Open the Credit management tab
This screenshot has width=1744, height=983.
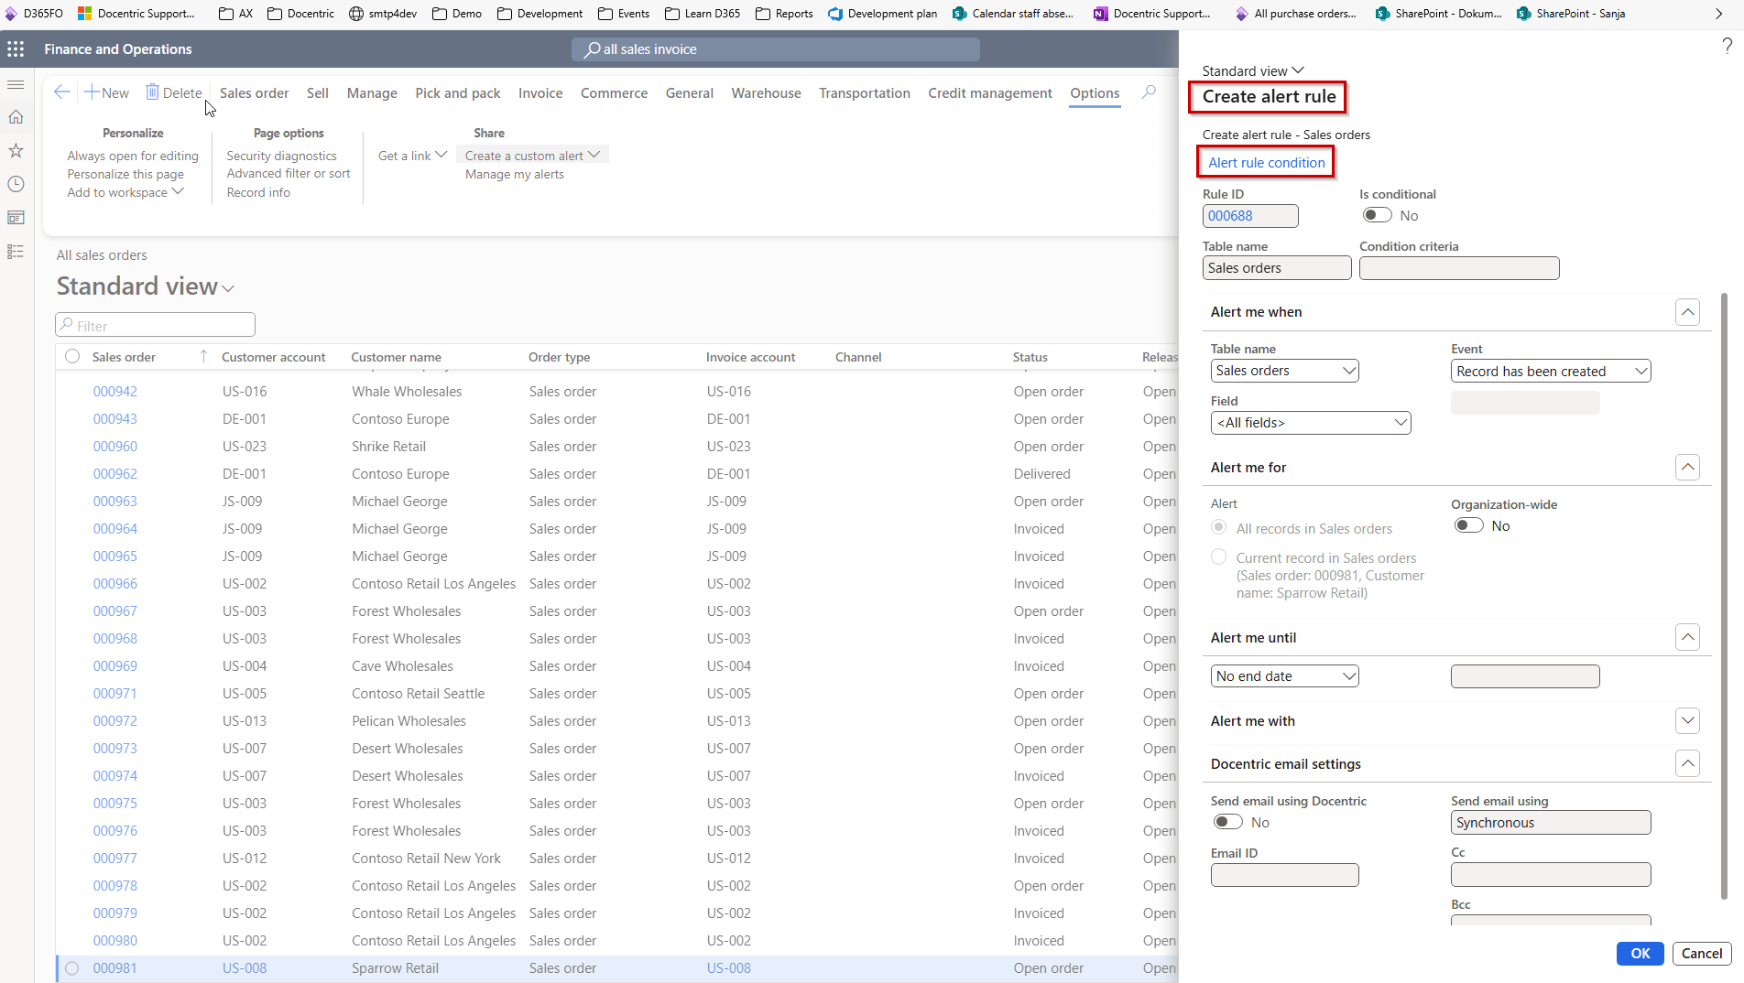click(989, 93)
